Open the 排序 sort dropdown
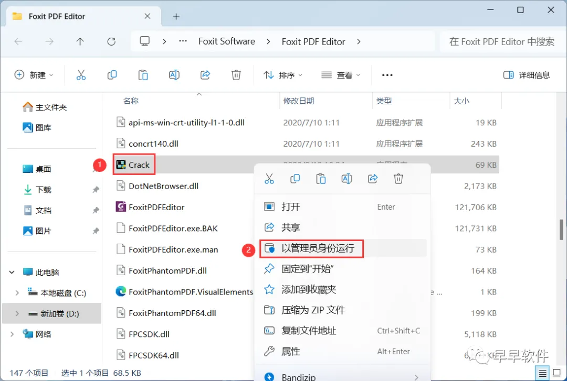Screen dimensions: 567x381 (283, 75)
